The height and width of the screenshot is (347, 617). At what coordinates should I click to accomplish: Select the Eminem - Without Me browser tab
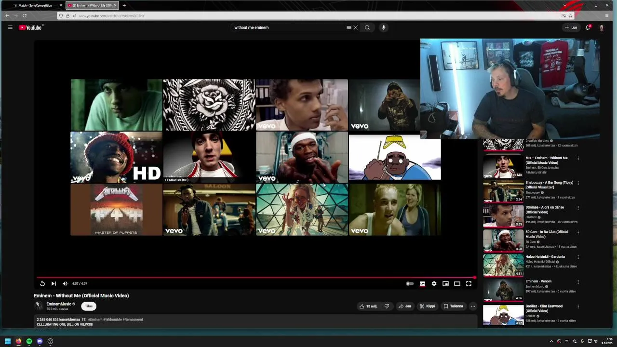(92, 5)
